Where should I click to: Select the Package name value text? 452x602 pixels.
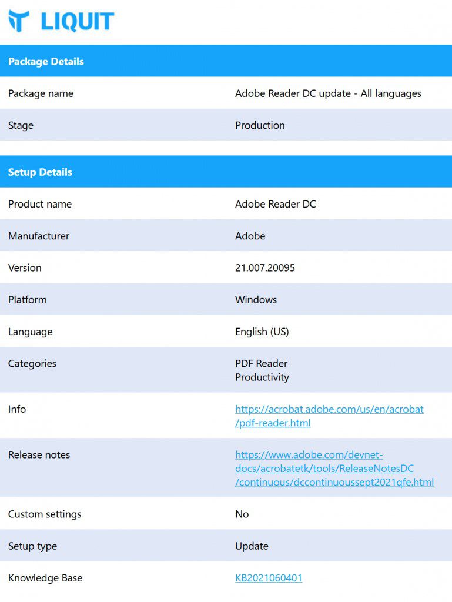(328, 93)
